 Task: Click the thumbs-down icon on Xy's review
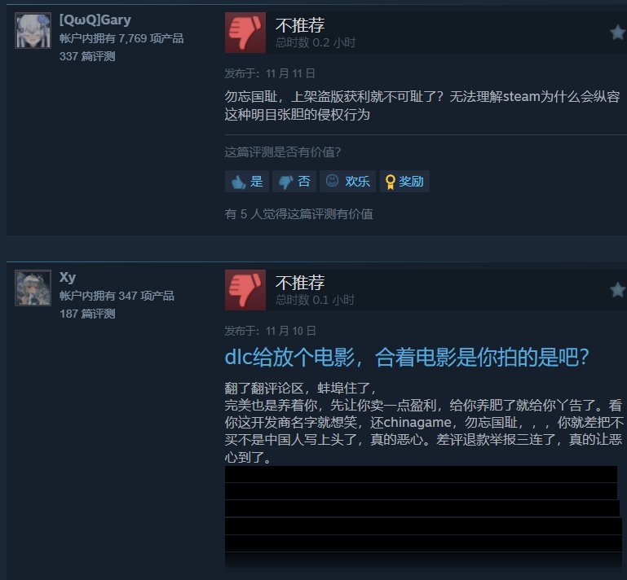pos(245,290)
